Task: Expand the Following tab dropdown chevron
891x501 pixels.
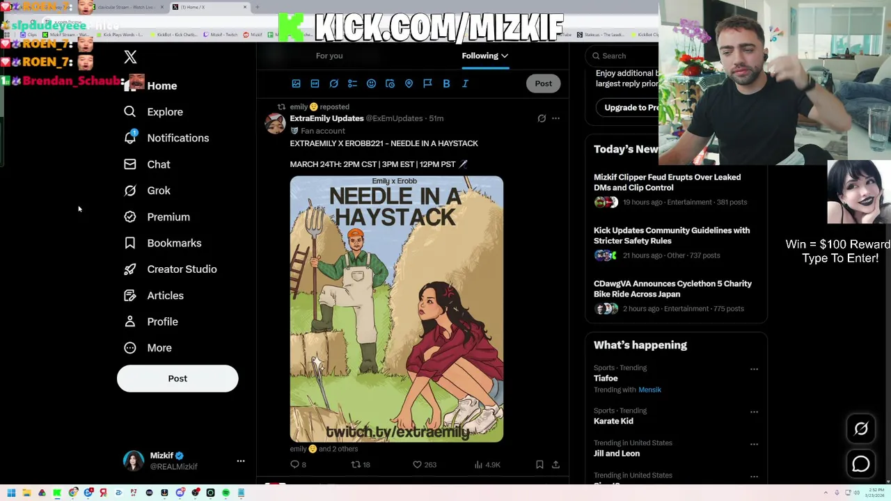Action: click(505, 56)
